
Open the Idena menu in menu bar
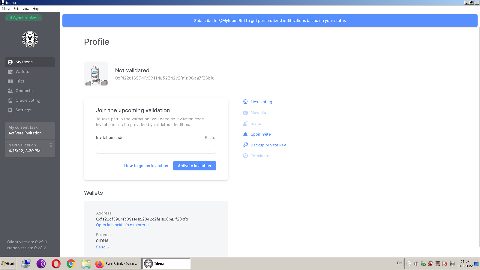point(6,9)
